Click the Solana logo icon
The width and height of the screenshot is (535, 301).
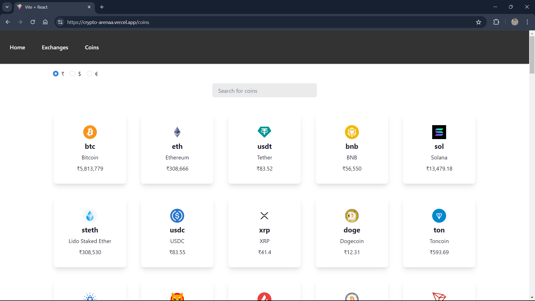(x=439, y=132)
